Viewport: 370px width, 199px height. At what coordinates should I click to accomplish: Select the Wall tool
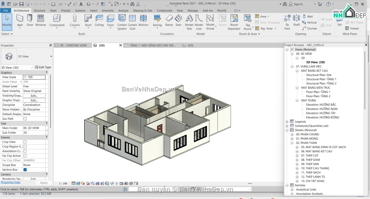pyautogui.click(x=20, y=21)
